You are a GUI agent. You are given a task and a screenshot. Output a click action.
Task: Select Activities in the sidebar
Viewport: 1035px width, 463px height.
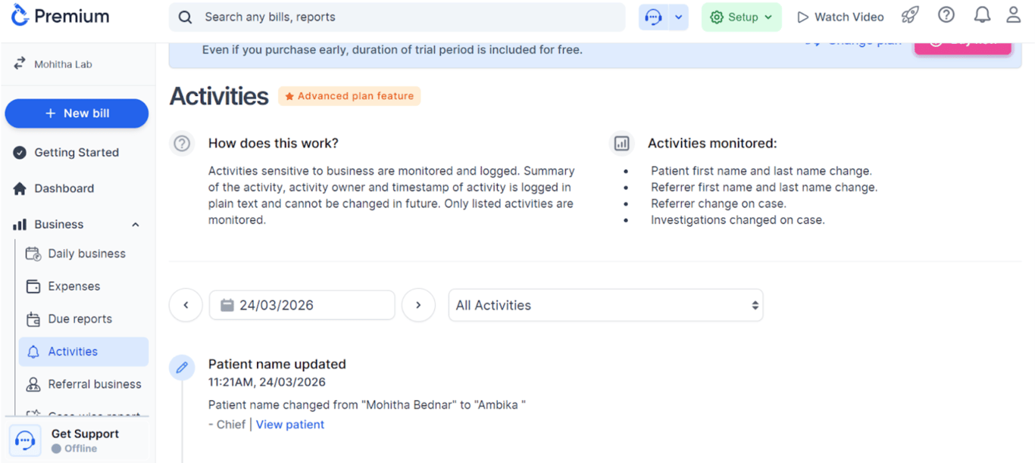coord(73,351)
